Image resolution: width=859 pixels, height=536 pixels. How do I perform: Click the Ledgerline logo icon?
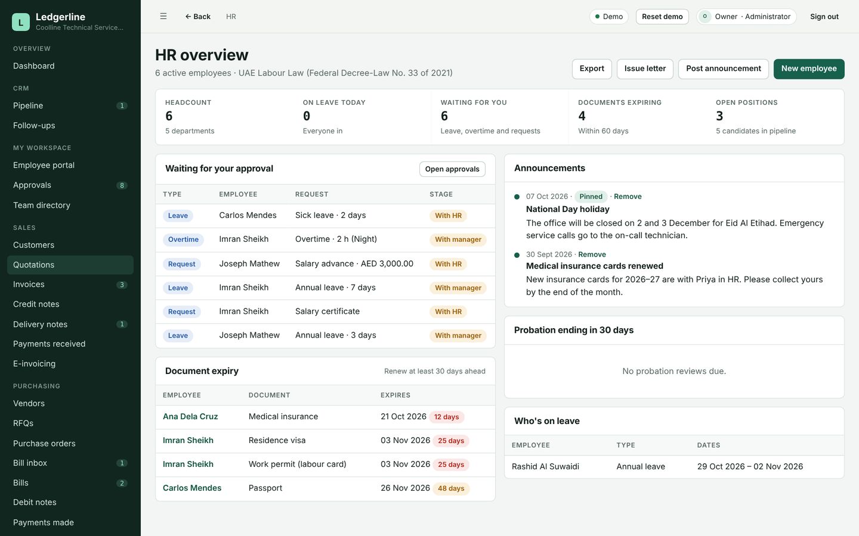pos(21,22)
